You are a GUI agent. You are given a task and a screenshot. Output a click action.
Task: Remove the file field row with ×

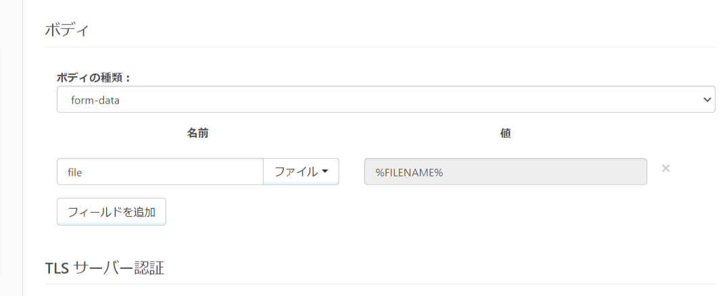(666, 168)
